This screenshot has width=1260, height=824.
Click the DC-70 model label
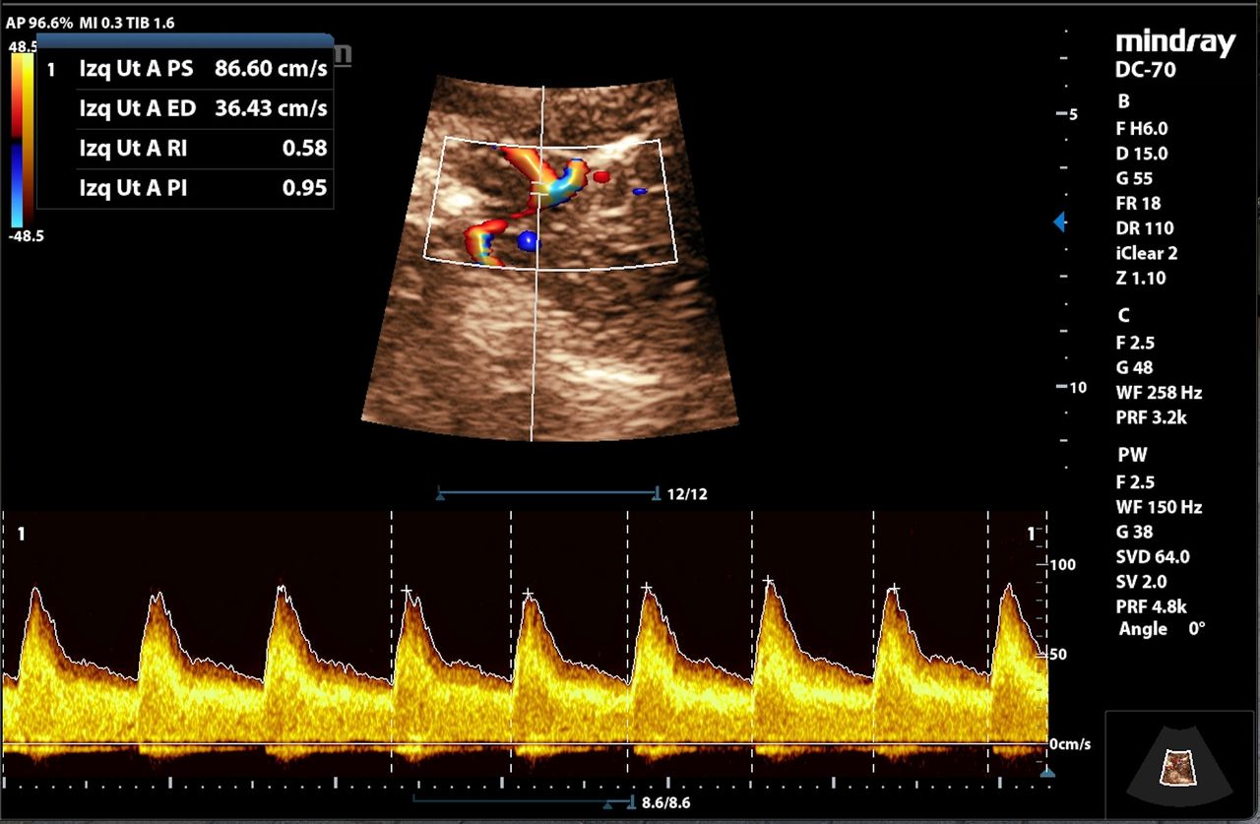click(1145, 71)
